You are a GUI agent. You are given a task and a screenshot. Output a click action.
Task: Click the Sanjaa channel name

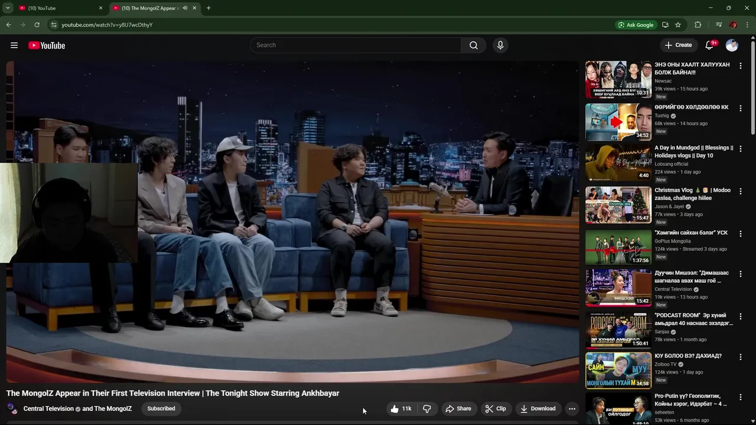(662, 332)
